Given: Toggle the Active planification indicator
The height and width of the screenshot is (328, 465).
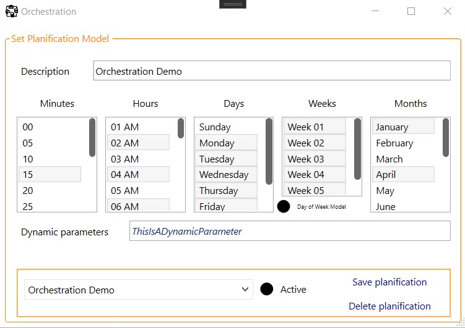Looking at the screenshot, I should coord(267,289).
